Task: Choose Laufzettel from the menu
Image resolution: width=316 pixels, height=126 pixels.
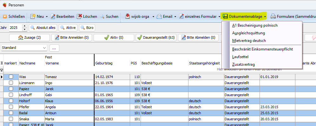Action: [x=266, y=57]
